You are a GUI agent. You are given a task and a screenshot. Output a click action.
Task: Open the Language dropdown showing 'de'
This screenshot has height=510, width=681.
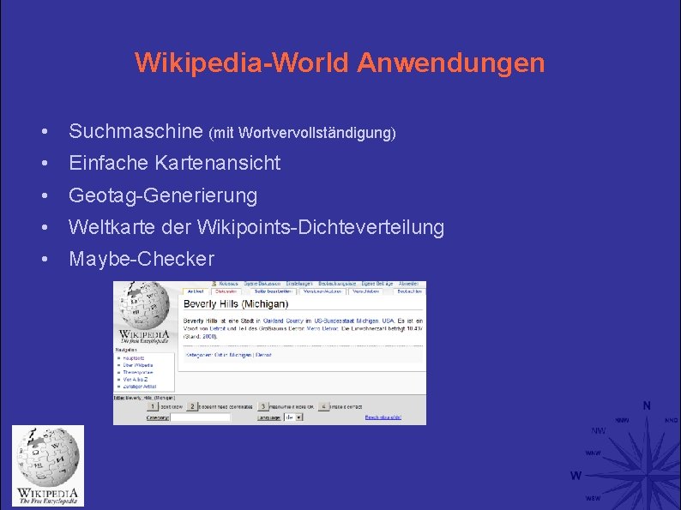pos(293,417)
